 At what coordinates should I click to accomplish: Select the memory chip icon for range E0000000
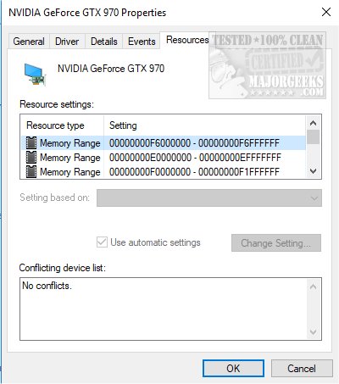31,158
